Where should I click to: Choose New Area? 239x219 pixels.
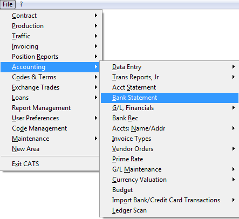pos(50,149)
